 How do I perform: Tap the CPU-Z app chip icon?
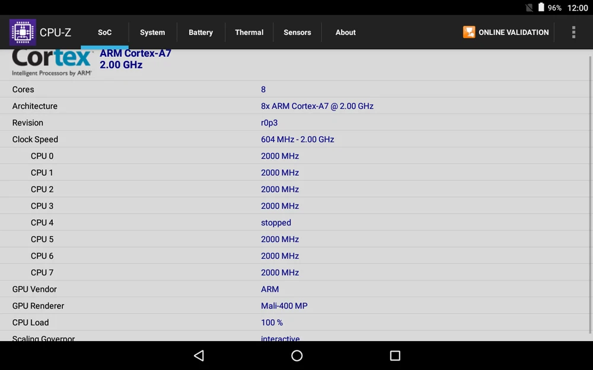click(x=23, y=32)
